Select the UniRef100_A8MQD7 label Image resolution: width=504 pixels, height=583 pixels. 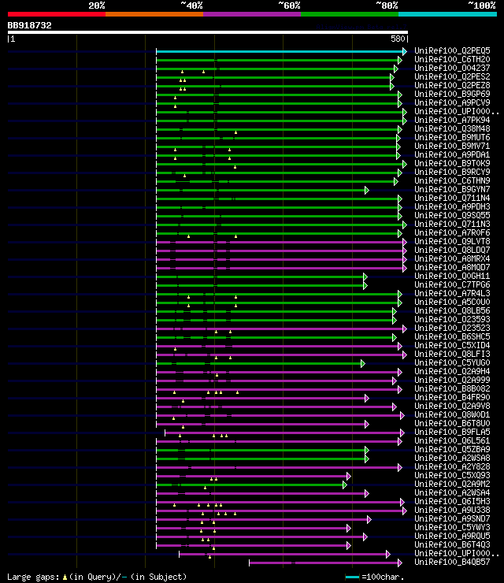pos(452,267)
